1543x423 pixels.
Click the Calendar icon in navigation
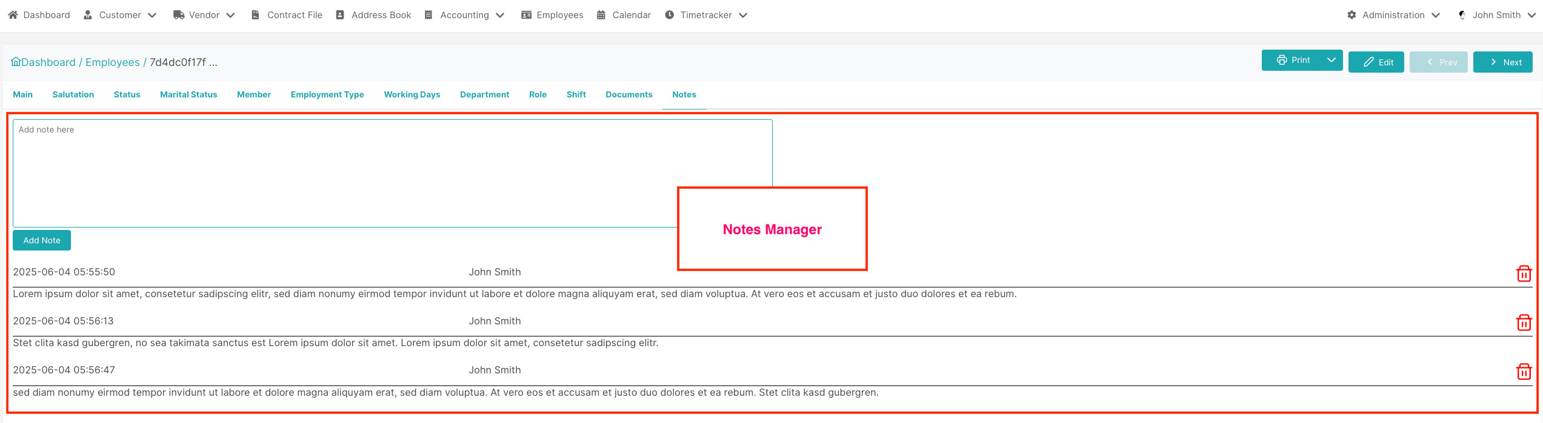(601, 15)
